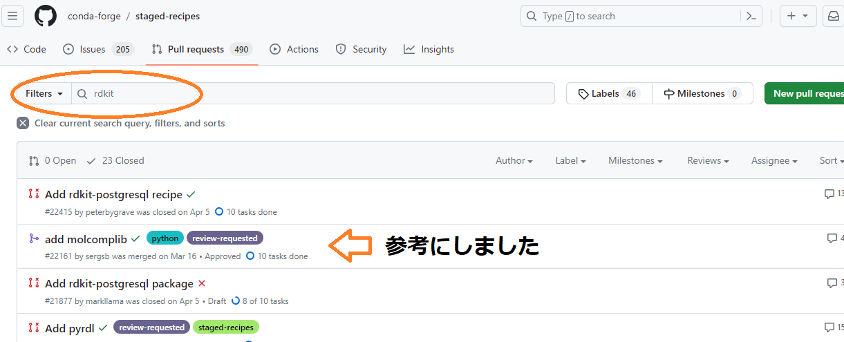Expand the Author filter dropdown
Viewport: 844px width, 342px height.
514,160
